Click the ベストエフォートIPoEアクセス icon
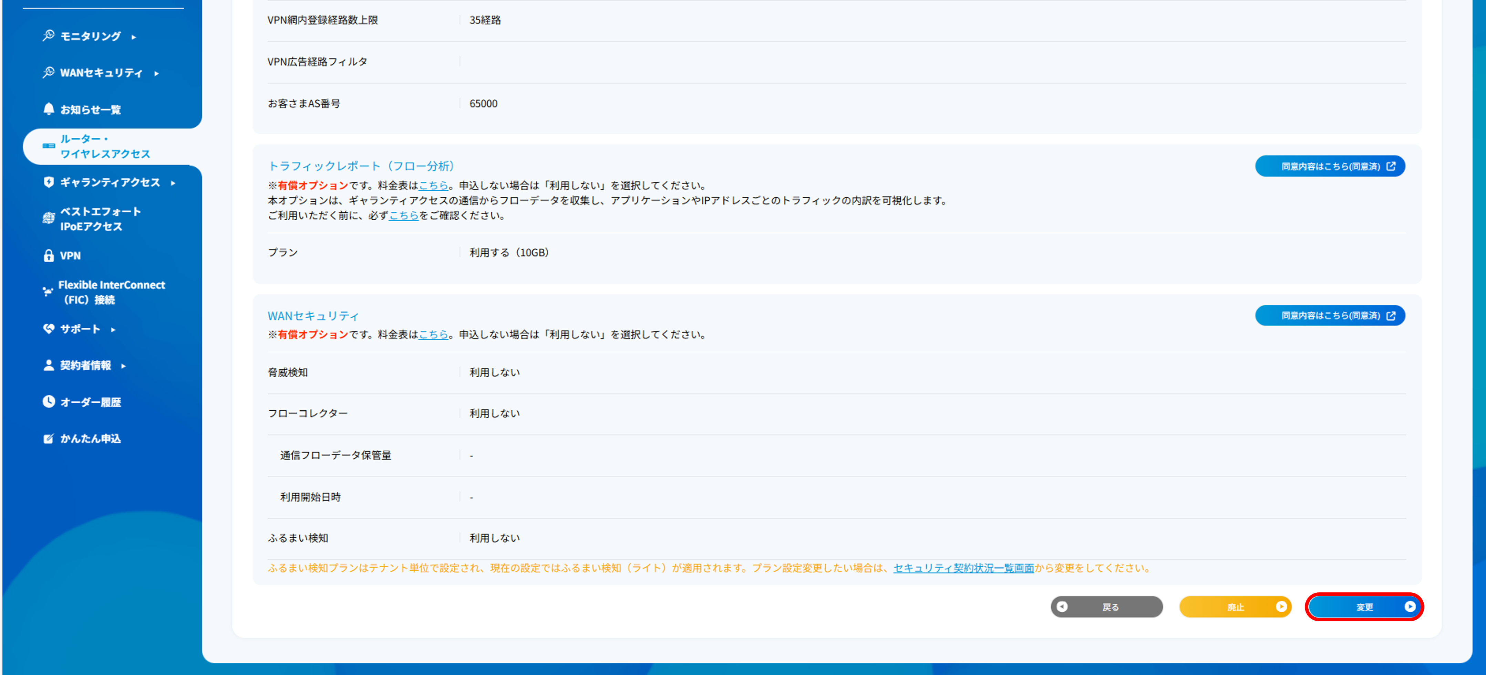 point(49,218)
